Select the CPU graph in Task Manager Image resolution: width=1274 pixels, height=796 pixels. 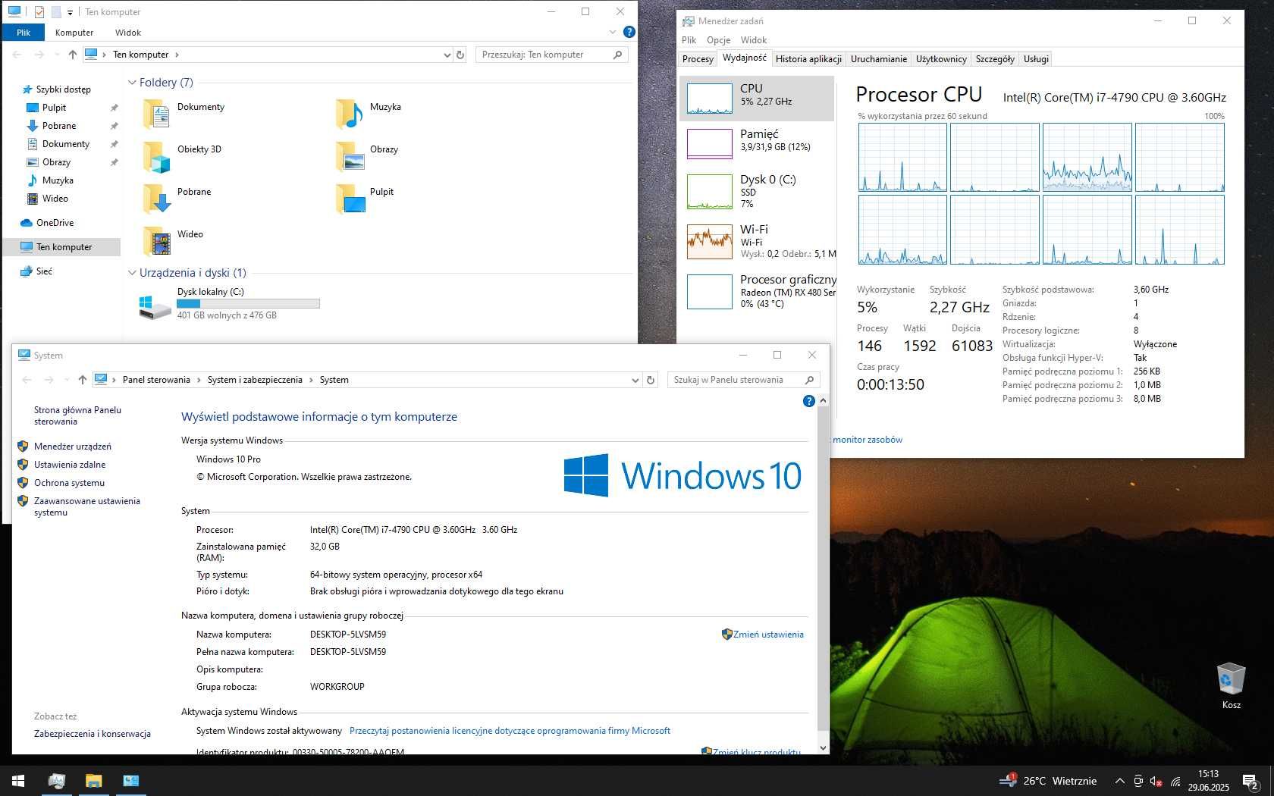pos(709,99)
